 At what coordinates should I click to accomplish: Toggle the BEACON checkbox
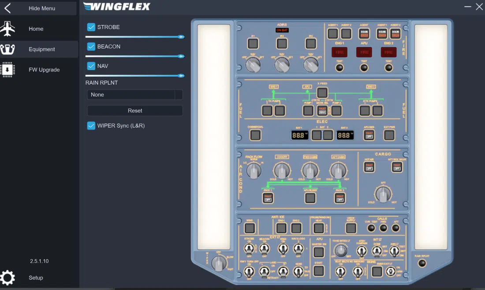pos(91,46)
